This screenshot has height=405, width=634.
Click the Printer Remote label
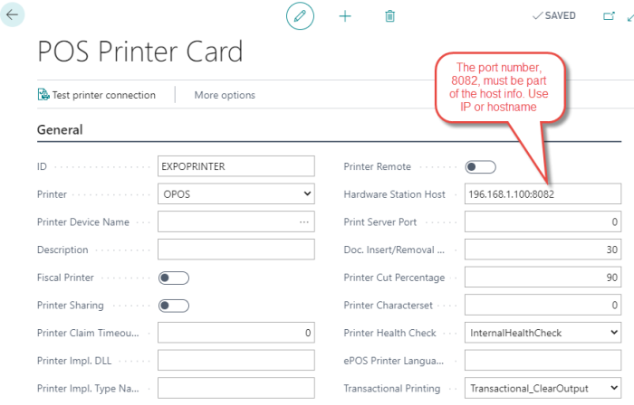click(x=377, y=166)
